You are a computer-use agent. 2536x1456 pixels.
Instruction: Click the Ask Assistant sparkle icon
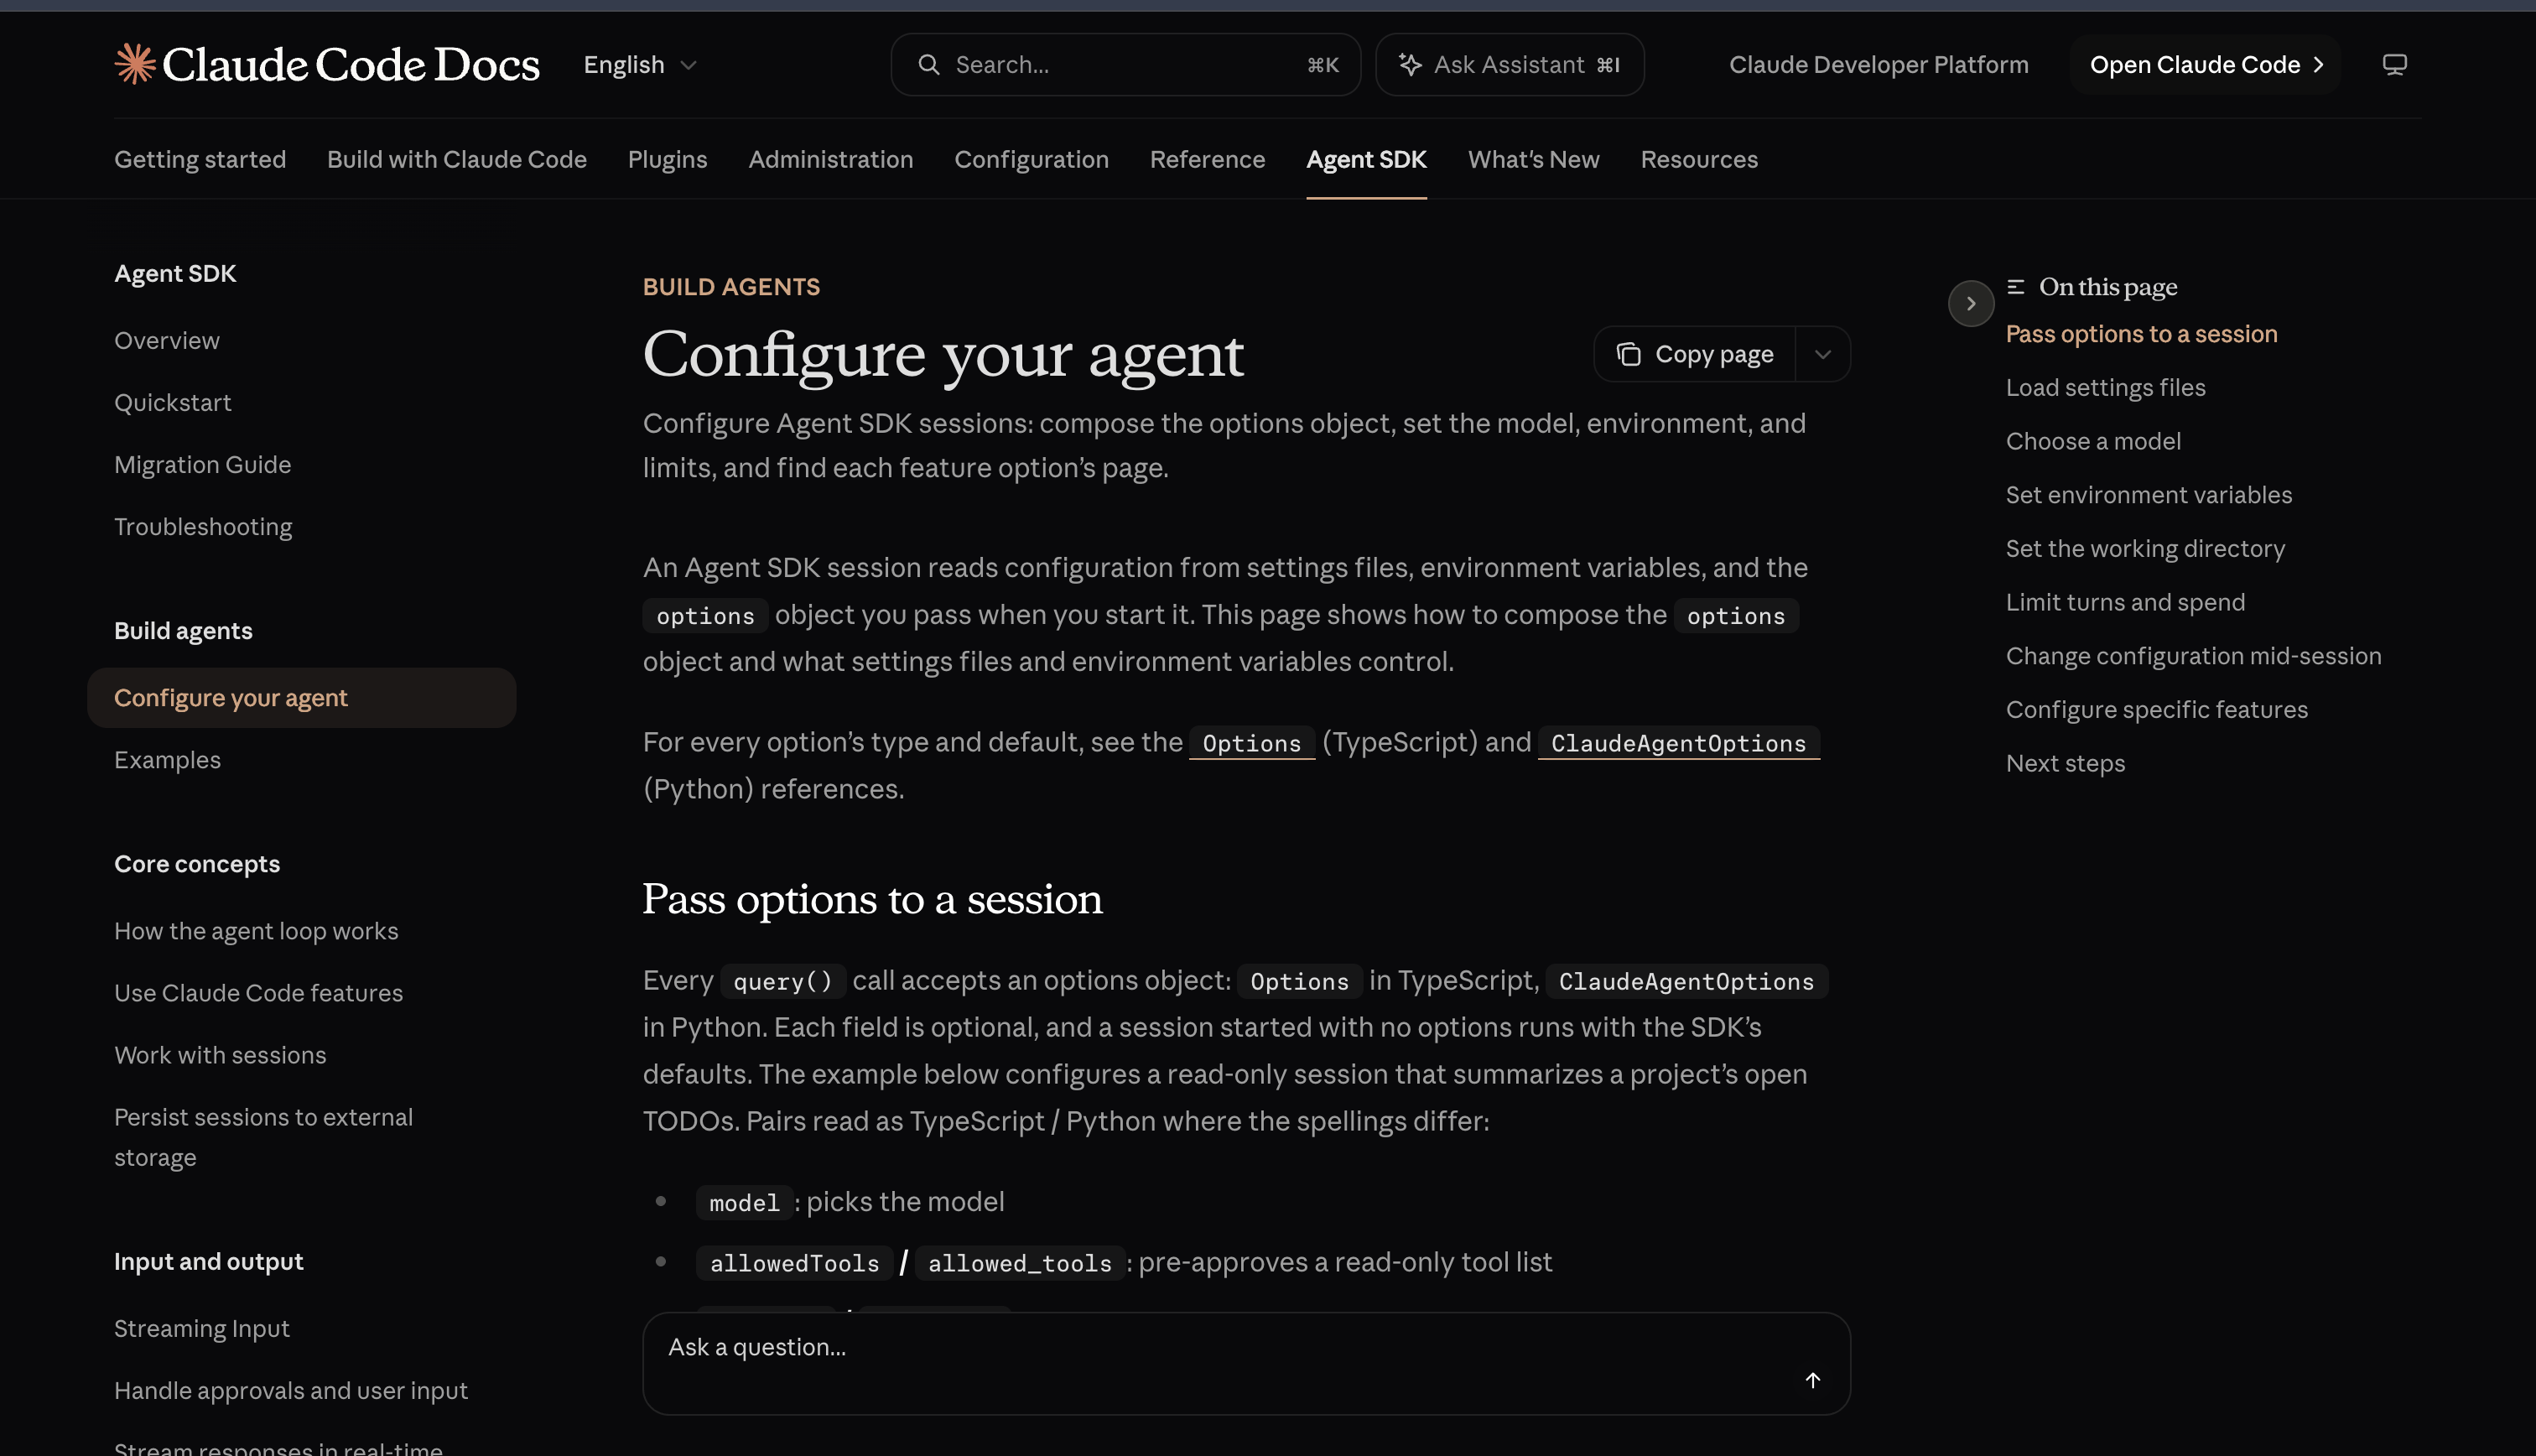click(x=1411, y=65)
